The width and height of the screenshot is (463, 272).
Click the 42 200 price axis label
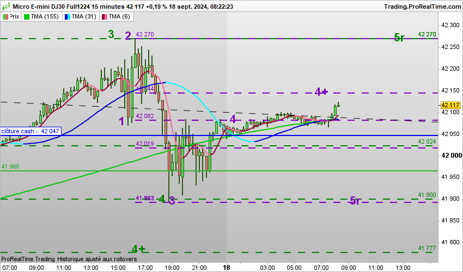click(x=450, y=69)
